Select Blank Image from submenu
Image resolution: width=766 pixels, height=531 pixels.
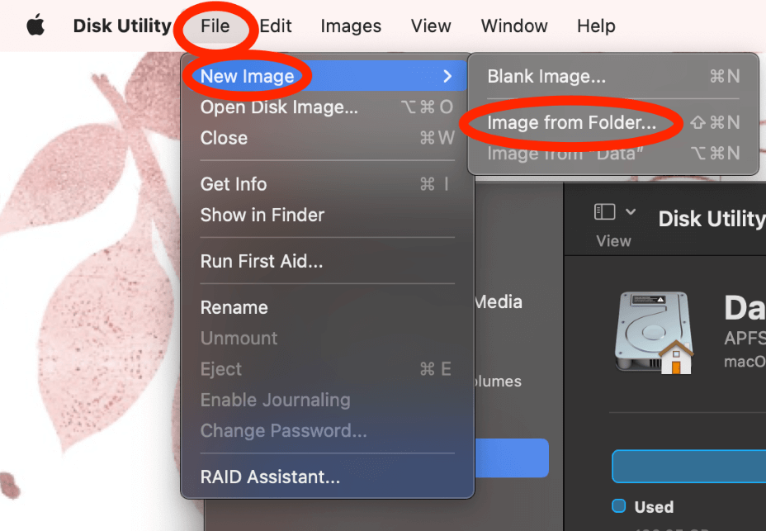point(546,77)
